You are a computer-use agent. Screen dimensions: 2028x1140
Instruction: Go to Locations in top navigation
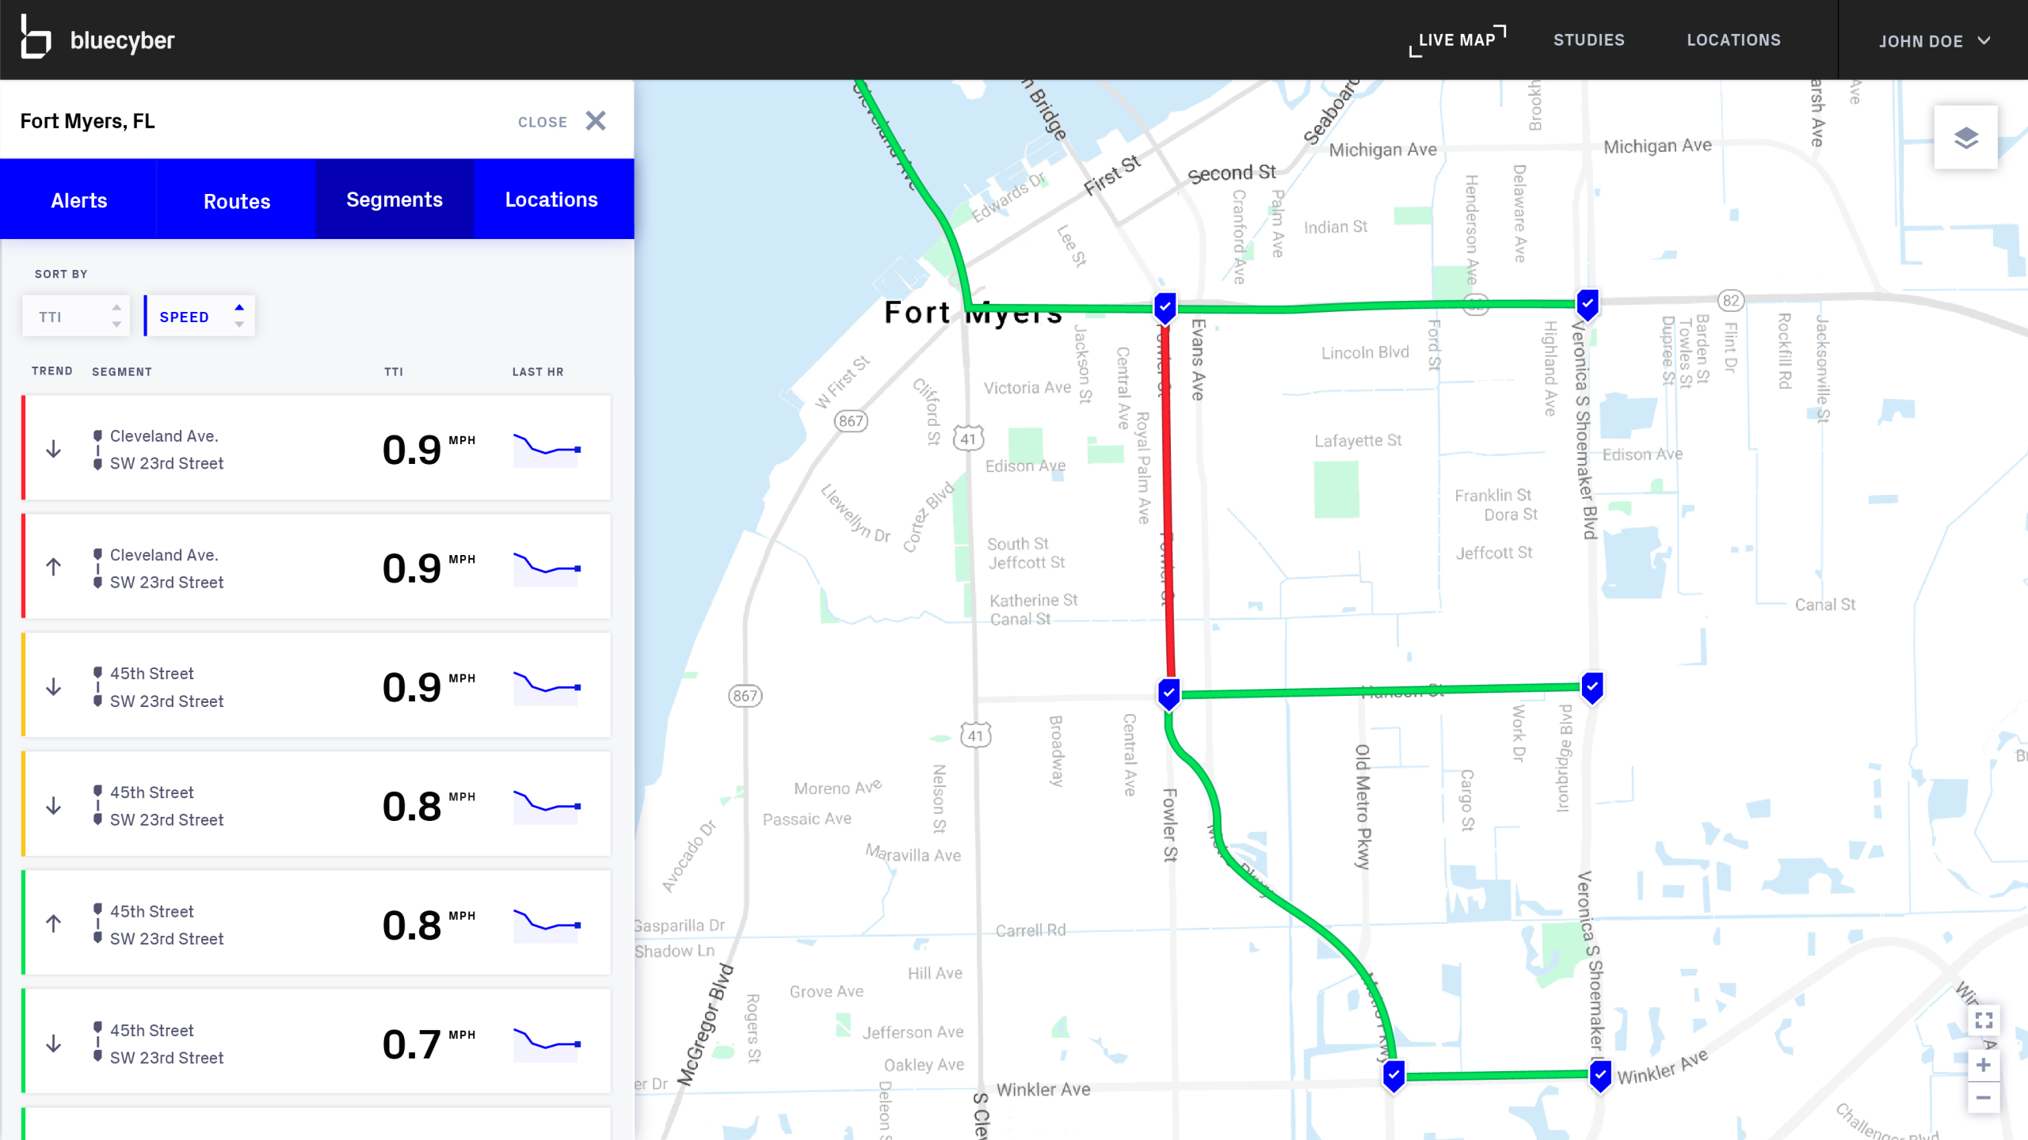coord(1733,40)
